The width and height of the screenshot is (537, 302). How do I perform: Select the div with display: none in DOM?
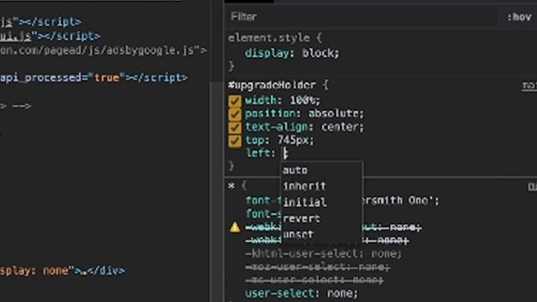[62, 271]
